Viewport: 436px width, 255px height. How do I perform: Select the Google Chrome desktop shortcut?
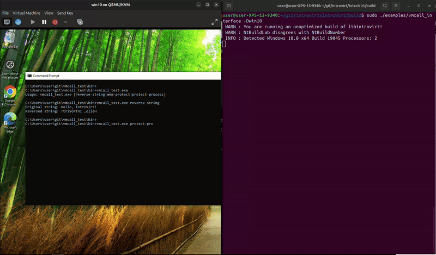[10, 94]
